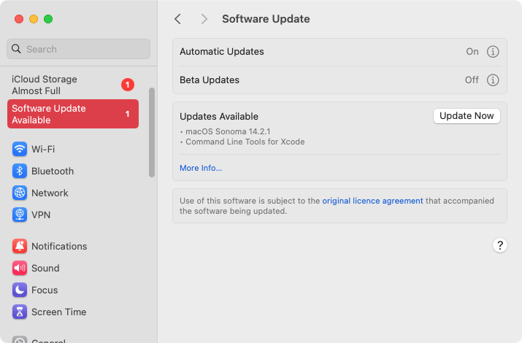
Task: Click the Focus label in sidebar
Action: tap(45, 290)
